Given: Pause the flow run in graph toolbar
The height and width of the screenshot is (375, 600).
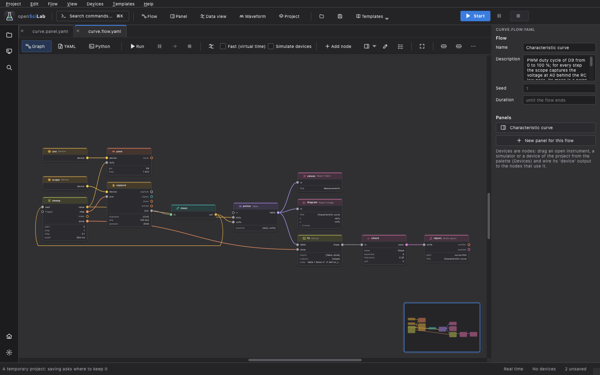Looking at the screenshot, I should (x=160, y=46).
